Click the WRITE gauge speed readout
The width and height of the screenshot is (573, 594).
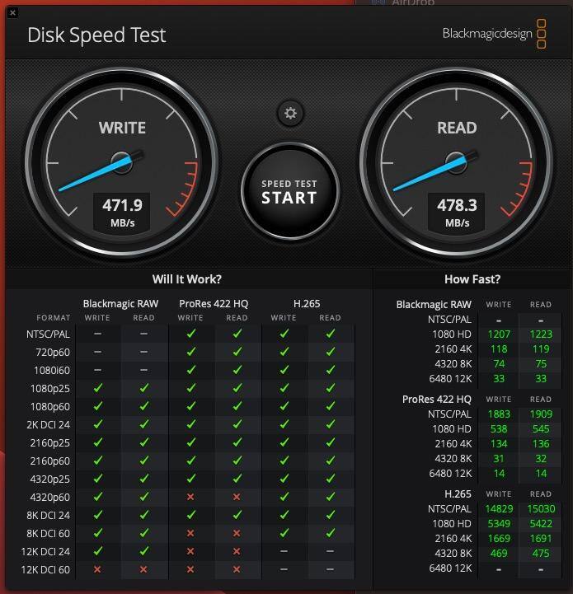(x=122, y=213)
